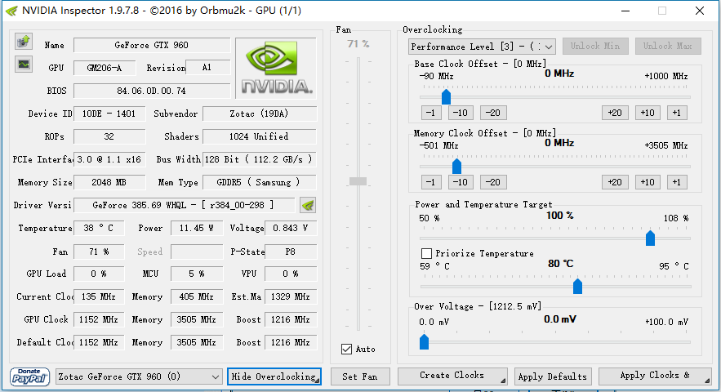Click the Power Target slider handle

click(x=650, y=238)
